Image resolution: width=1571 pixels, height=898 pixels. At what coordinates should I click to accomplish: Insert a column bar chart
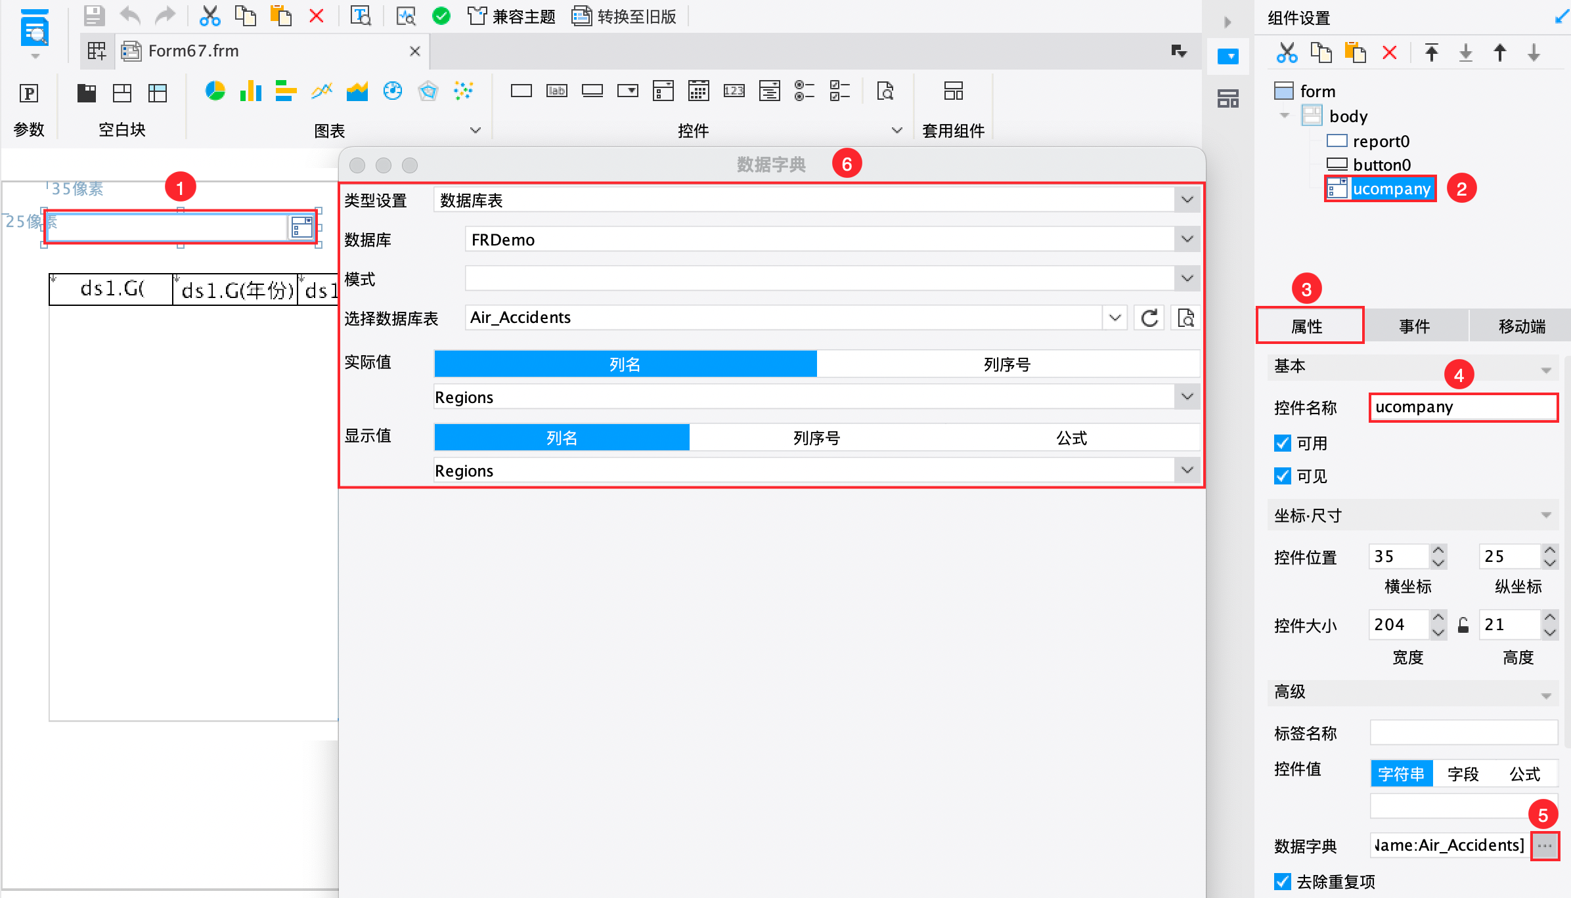click(x=250, y=91)
